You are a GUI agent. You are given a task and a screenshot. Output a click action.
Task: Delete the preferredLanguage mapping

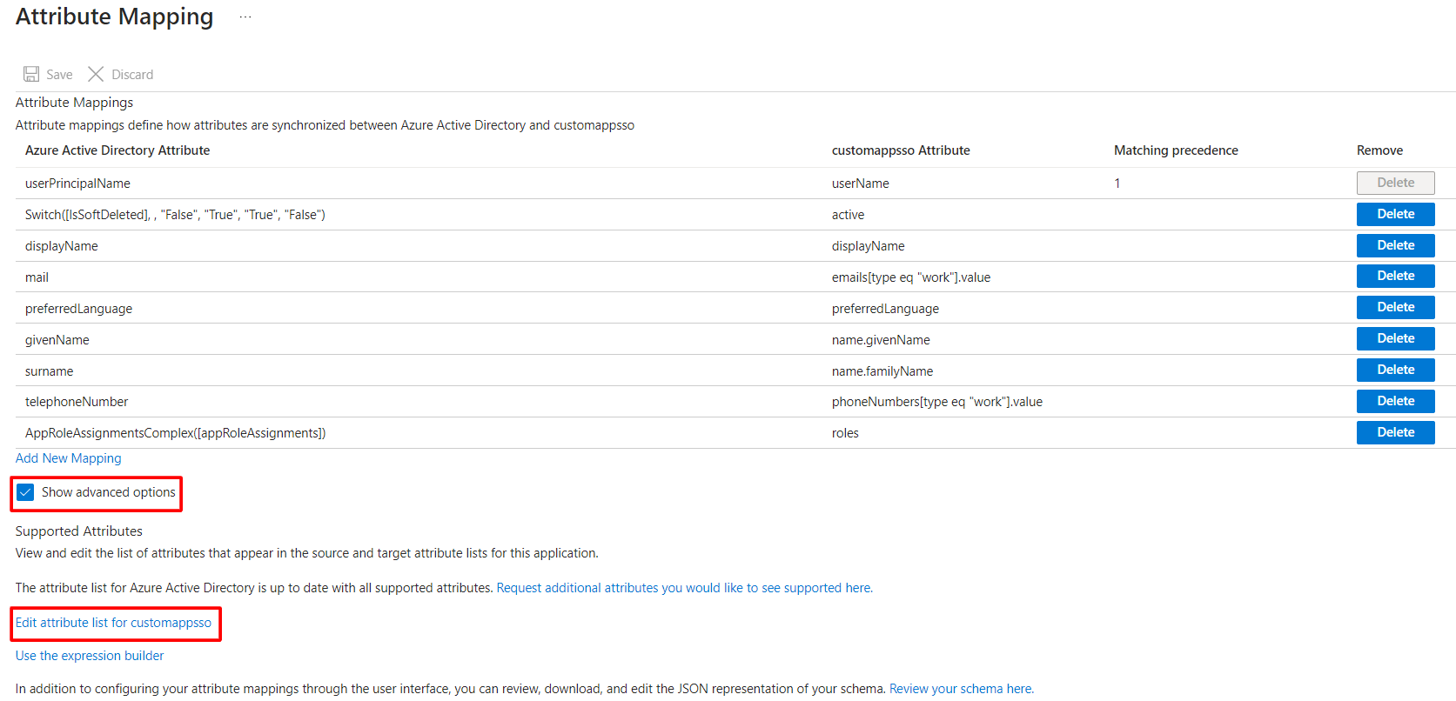coord(1394,308)
